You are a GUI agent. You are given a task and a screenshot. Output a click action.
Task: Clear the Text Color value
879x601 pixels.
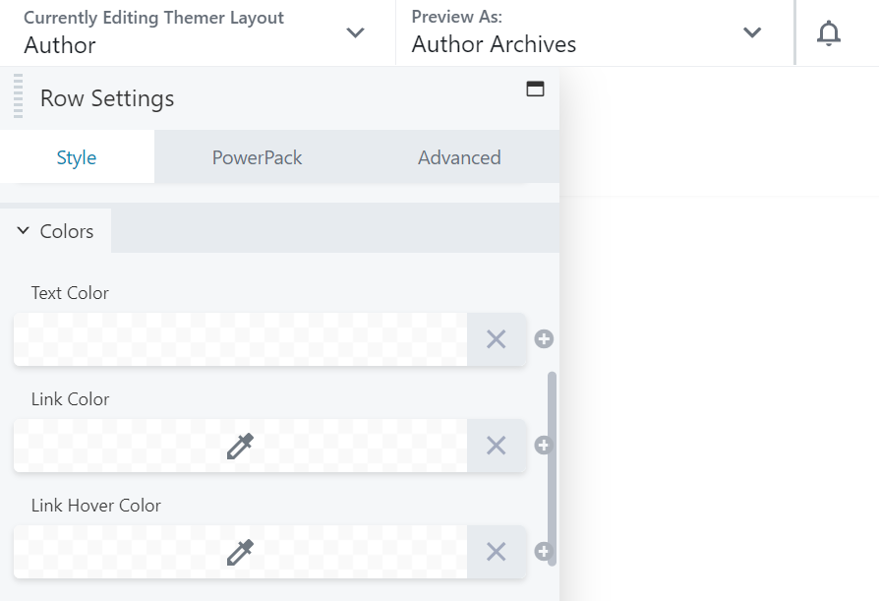coord(496,338)
